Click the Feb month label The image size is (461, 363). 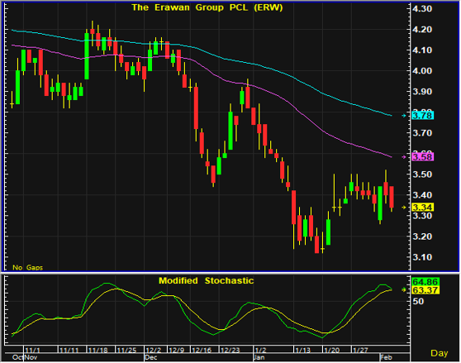click(x=386, y=357)
